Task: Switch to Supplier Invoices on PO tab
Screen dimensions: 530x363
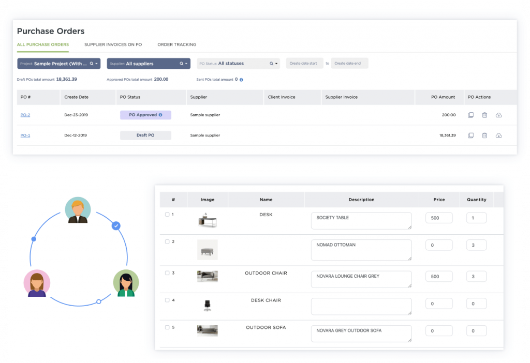Action: pos(113,44)
